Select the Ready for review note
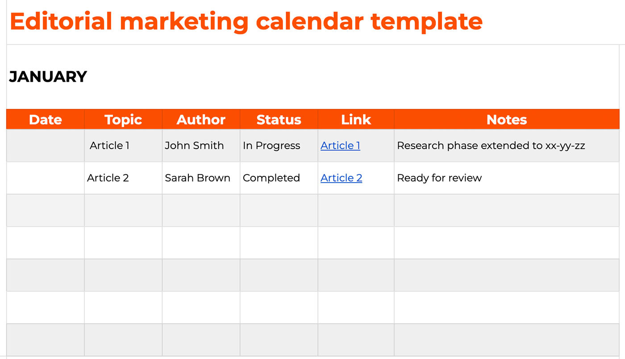The width and height of the screenshot is (625, 359). [x=439, y=178]
